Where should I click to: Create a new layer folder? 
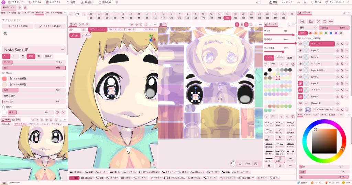(x=311, y=21)
